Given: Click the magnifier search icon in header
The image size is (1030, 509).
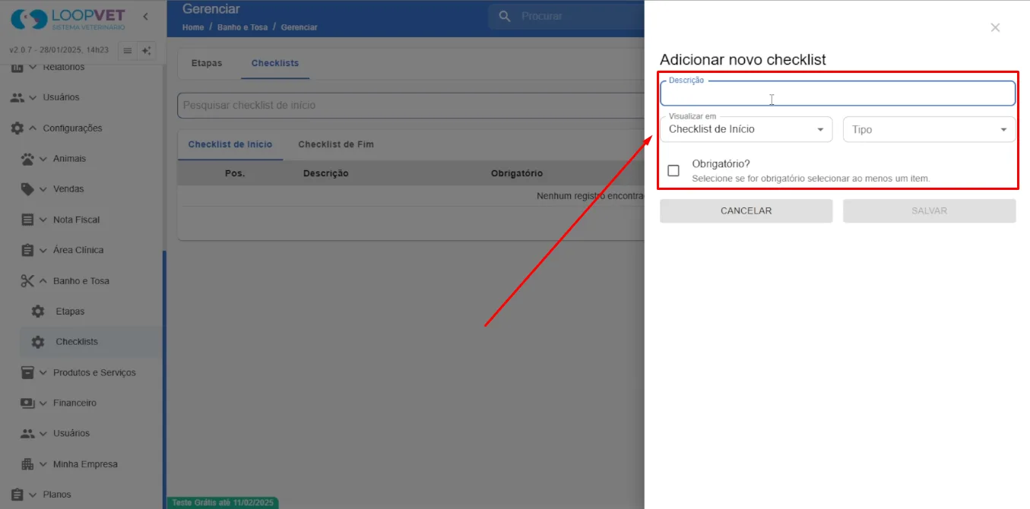Looking at the screenshot, I should (x=505, y=16).
